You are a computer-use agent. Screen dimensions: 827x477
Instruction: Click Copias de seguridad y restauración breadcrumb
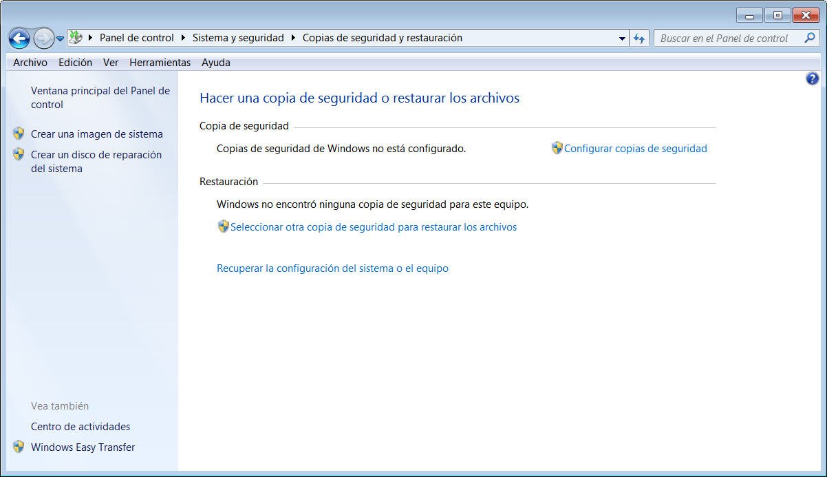(x=383, y=38)
